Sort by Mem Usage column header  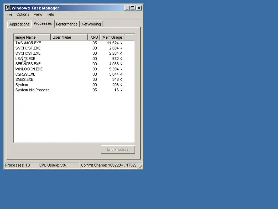[x=112, y=37]
